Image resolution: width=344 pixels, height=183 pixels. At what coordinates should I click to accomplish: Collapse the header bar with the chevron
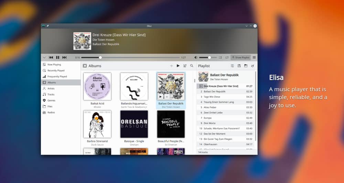[x=44, y=58]
